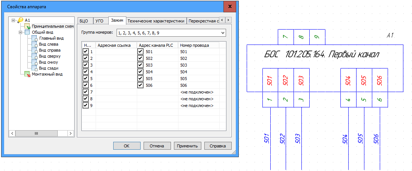412x171 pixels.
Task: Click the Главный вид view icon
Action: [34, 38]
